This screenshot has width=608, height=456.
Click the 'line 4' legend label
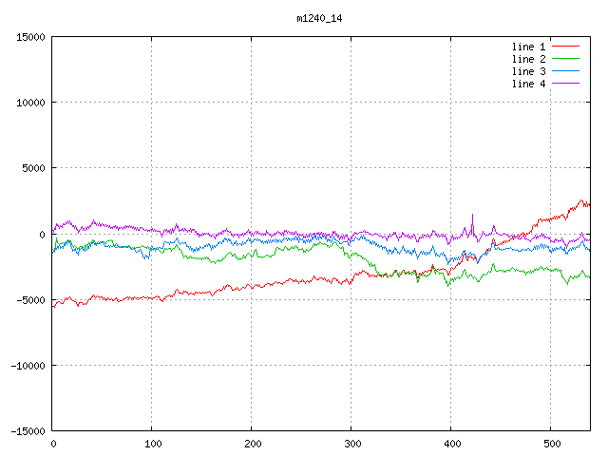pos(528,84)
